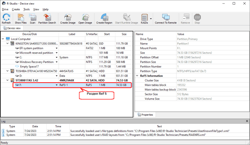Open C: partition dropdown arrow
Image resolution: width=250 pixels, height=145 pixels.
pos(57,58)
